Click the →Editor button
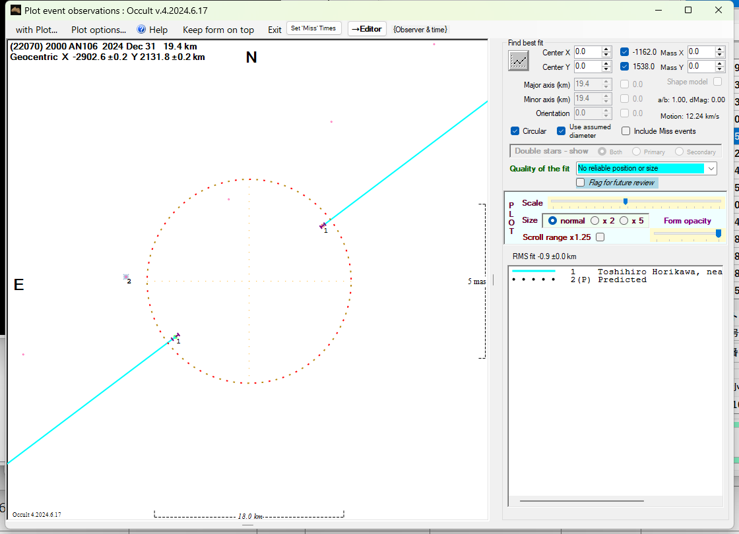The height and width of the screenshot is (534, 739). 366,29
